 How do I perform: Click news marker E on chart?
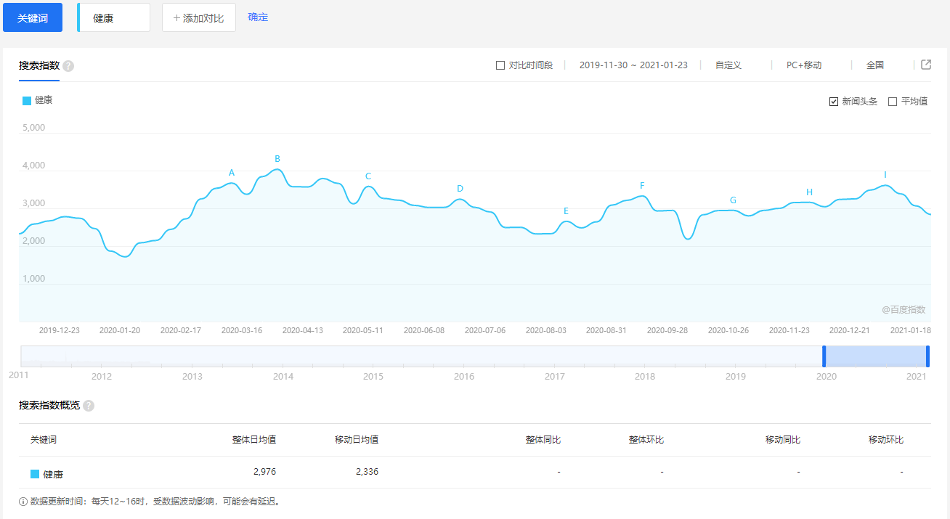567,211
